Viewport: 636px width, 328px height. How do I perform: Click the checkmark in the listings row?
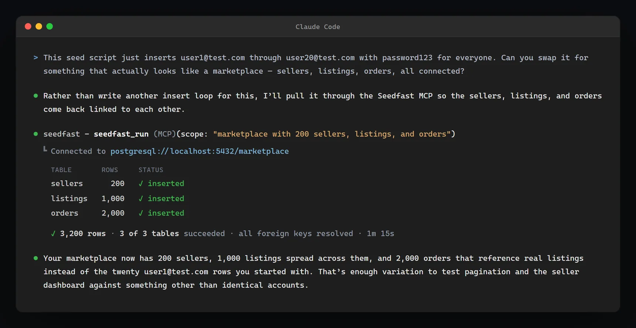pos(141,198)
